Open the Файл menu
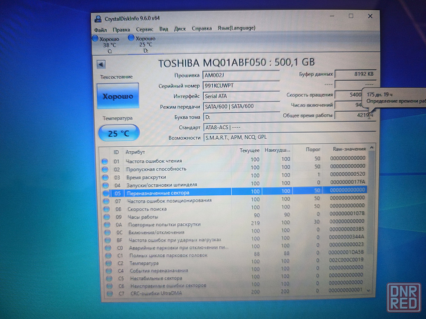 [x=101, y=30]
